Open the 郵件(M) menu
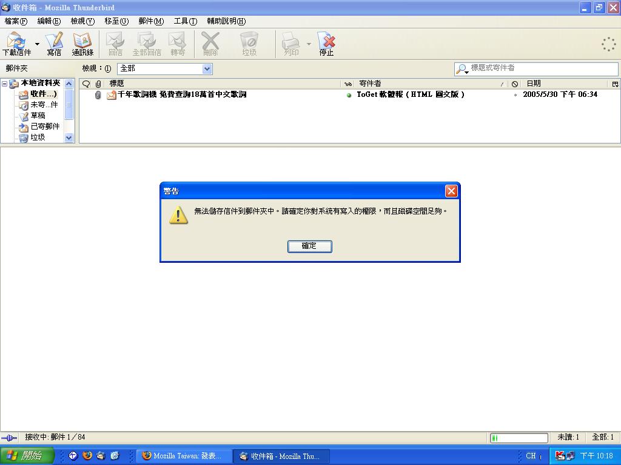Image resolution: width=621 pixels, height=465 pixels. [151, 21]
